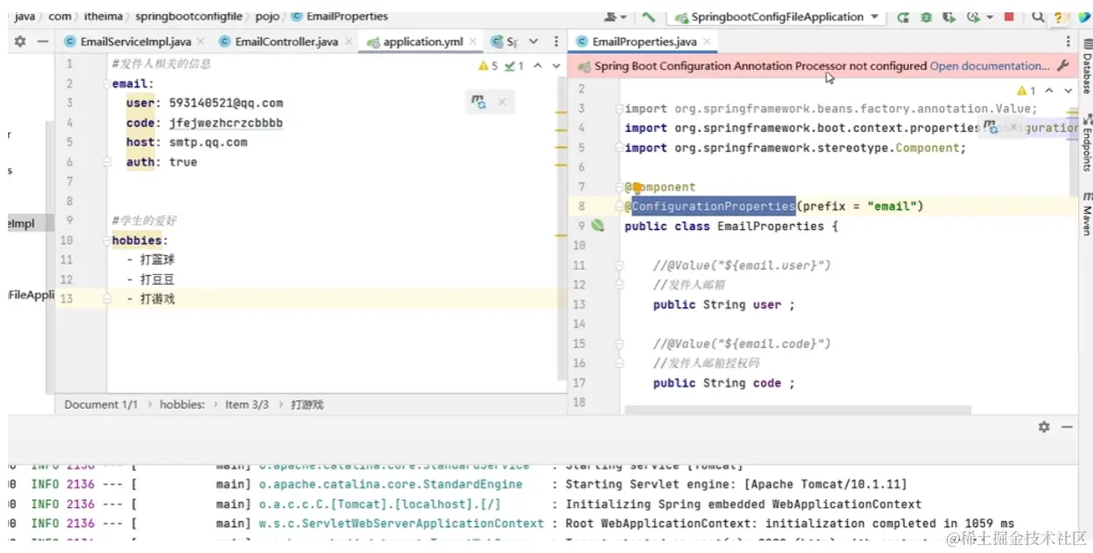Click springbootconfigfile in the breadcrumb path

coord(189,16)
